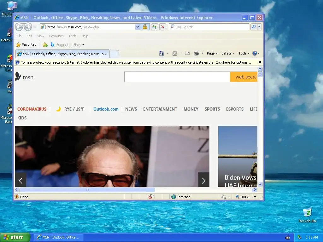The width and height of the screenshot is (323, 242).
Task: Click the MSN taskbar button
Action: click(x=58, y=237)
